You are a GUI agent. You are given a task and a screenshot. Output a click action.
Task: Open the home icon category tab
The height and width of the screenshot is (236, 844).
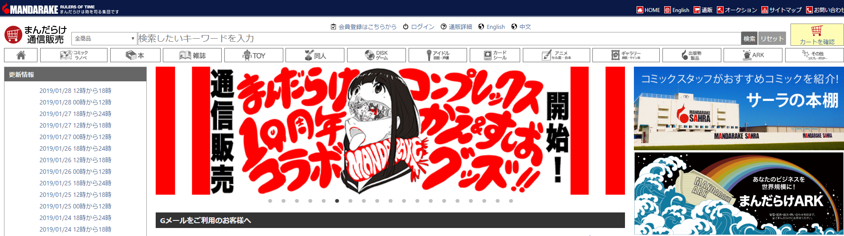click(21, 55)
